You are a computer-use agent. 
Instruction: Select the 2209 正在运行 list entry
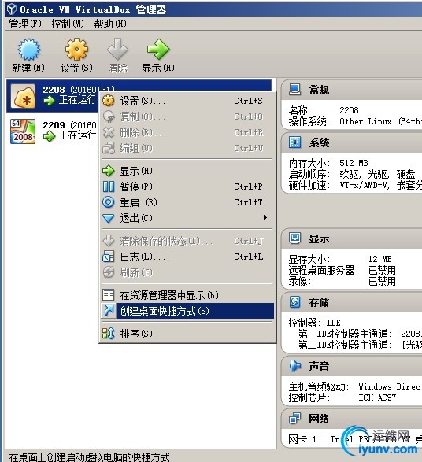tap(53, 131)
